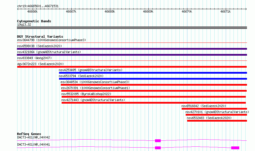Click the ruler's right end arrow
This screenshot has height=151, width=255.
pos(246,9)
